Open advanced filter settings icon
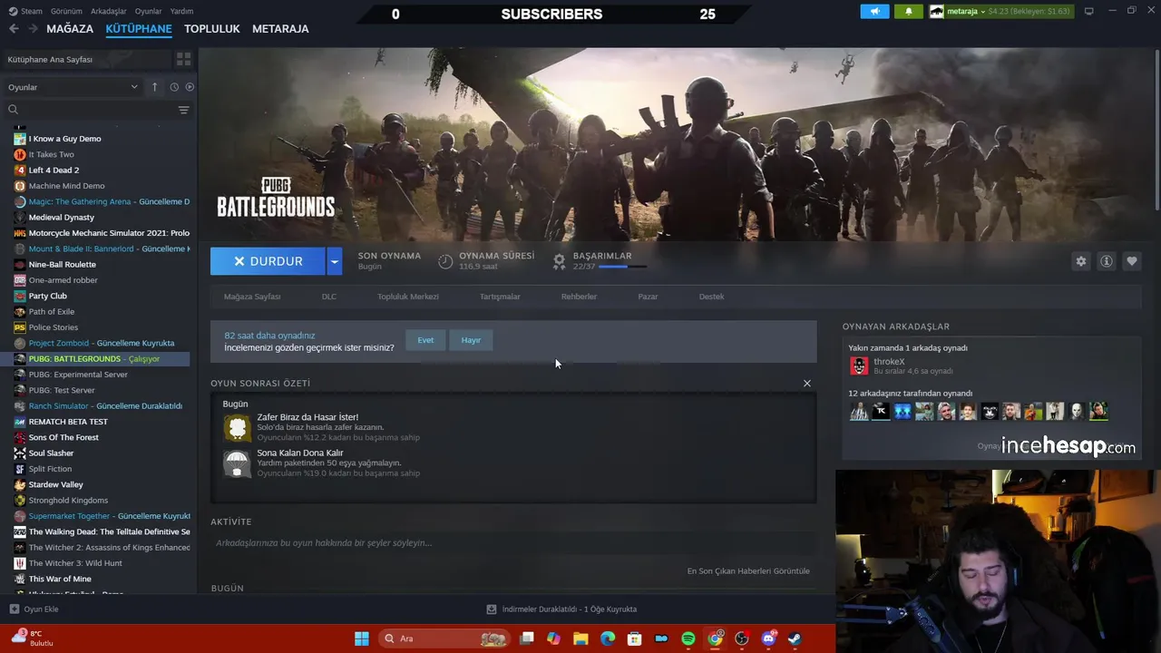This screenshot has height=653, width=1161. click(183, 110)
